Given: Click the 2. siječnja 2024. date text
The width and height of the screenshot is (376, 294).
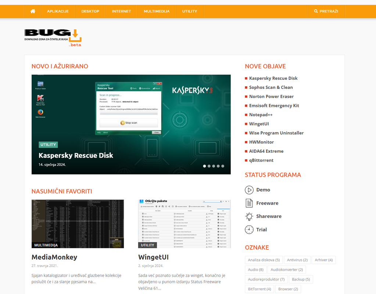Looking at the screenshot, I should (151, 266).
